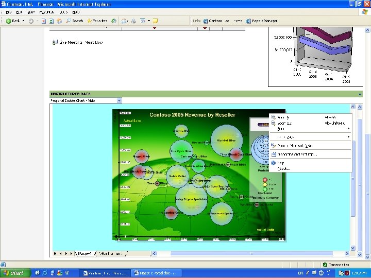Open the Help menu in menu bar
Screen dimensions: 371x278
(x=76, y=12)
